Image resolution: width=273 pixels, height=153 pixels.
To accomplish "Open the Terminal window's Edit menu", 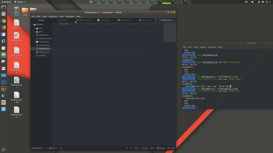I will (190, 47).
